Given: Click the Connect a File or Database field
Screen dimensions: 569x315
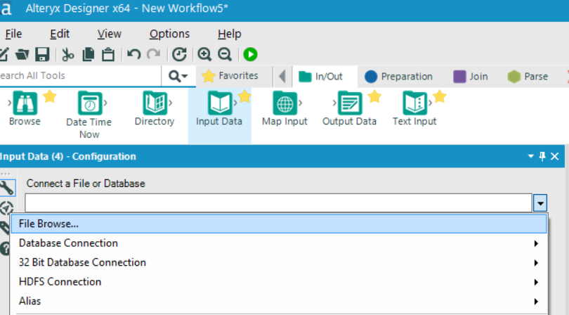Looking at the screenshot, I should (x=278, y=202).
